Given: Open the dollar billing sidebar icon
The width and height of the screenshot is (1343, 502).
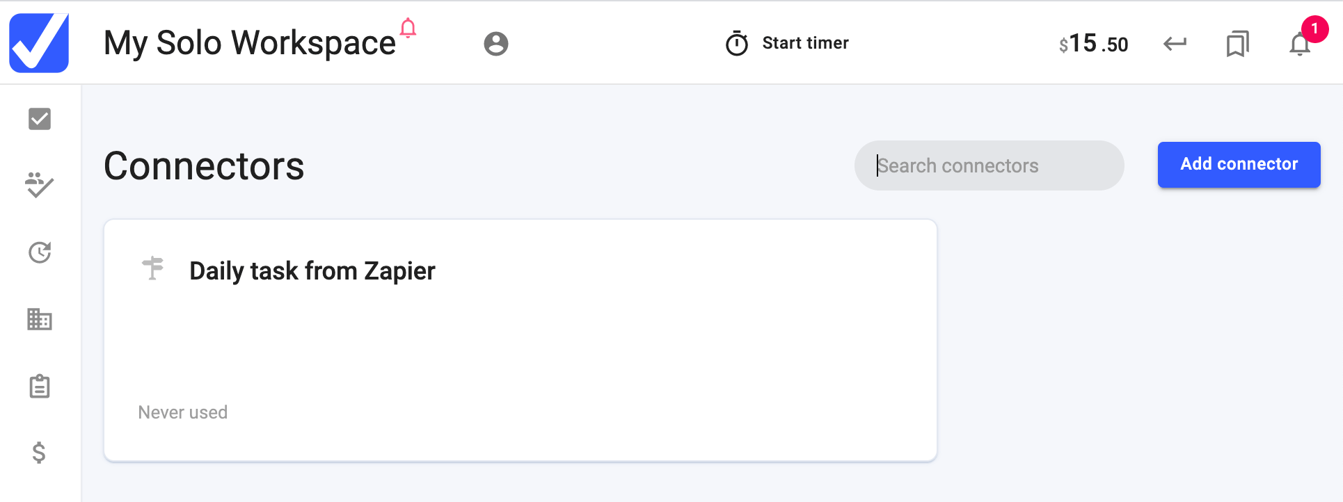Looking at the screenshot, I should 39,453.
